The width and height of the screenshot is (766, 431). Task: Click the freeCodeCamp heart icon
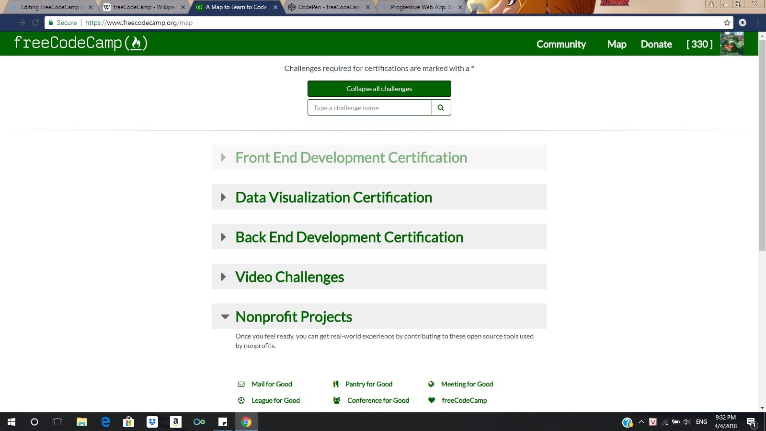pyautogui.click(x=432, y=400)
